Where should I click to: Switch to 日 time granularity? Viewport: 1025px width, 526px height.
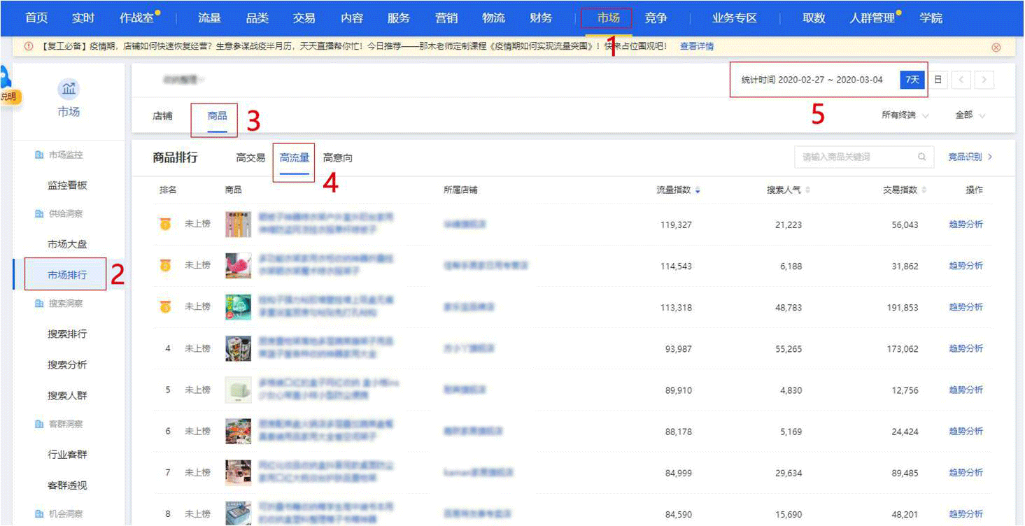(938, 80)
